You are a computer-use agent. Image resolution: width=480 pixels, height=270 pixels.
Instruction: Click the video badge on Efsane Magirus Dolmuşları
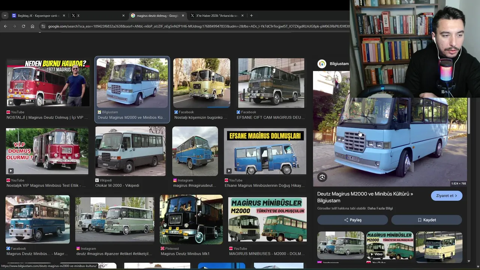click(229, 171)
